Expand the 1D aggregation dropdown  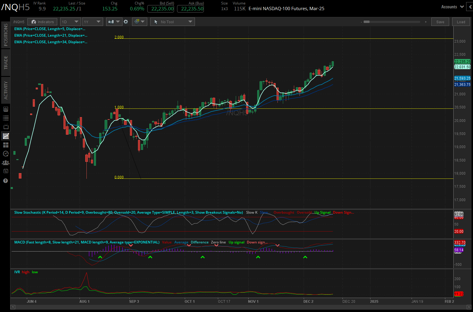(70, 22)
